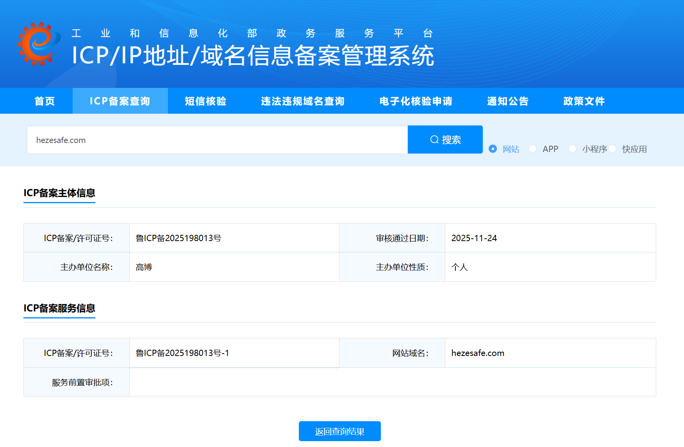Click the 工业和信息化部政务服务平台 subtitle
The width and height of the screenshot is (684, 447).
(252, 33)
